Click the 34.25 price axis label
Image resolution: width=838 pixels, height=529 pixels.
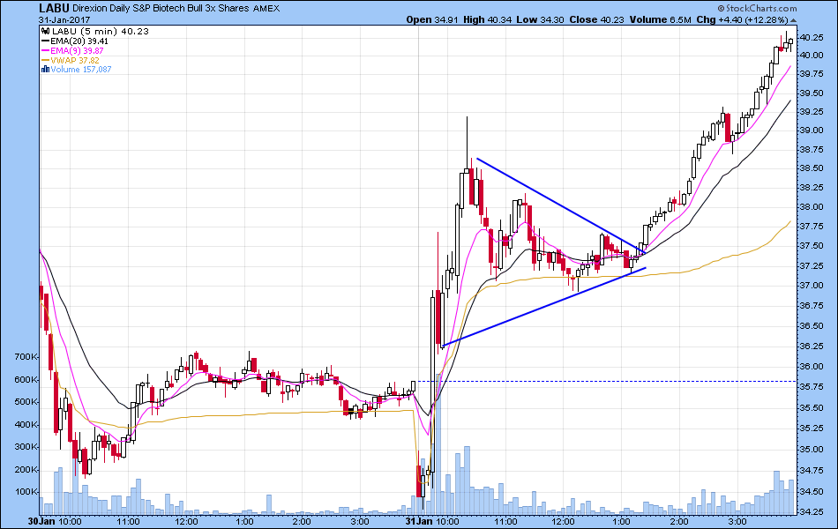pos(811,512)
